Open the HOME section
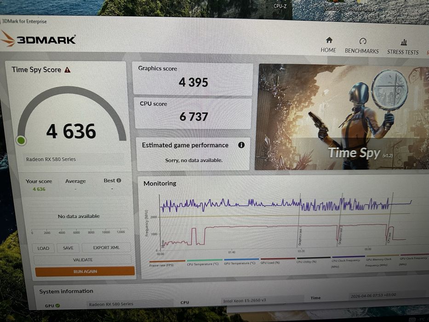 [x=328, y=45]
